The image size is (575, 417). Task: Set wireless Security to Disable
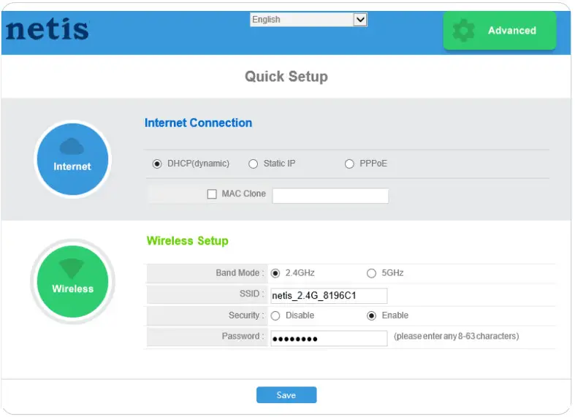[x=275, y=315]
